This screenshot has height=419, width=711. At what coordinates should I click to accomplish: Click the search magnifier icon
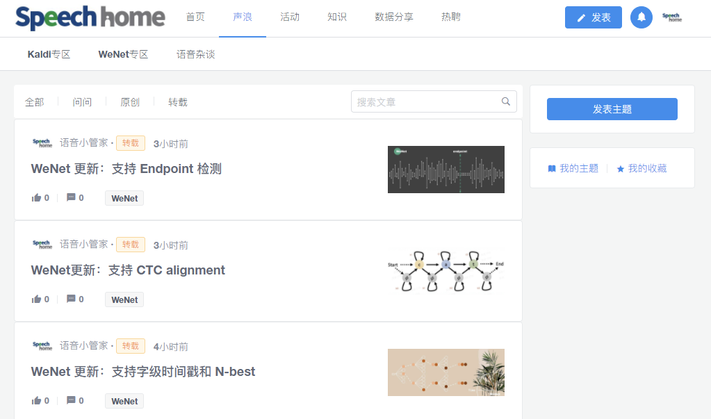[505, 101]
